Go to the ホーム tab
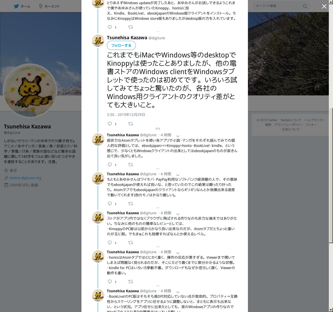Viewport: 333px width, 312px height. (22, 6)
